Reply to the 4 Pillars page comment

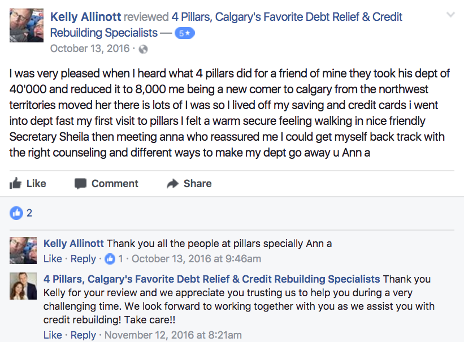(x=83, y=335)
